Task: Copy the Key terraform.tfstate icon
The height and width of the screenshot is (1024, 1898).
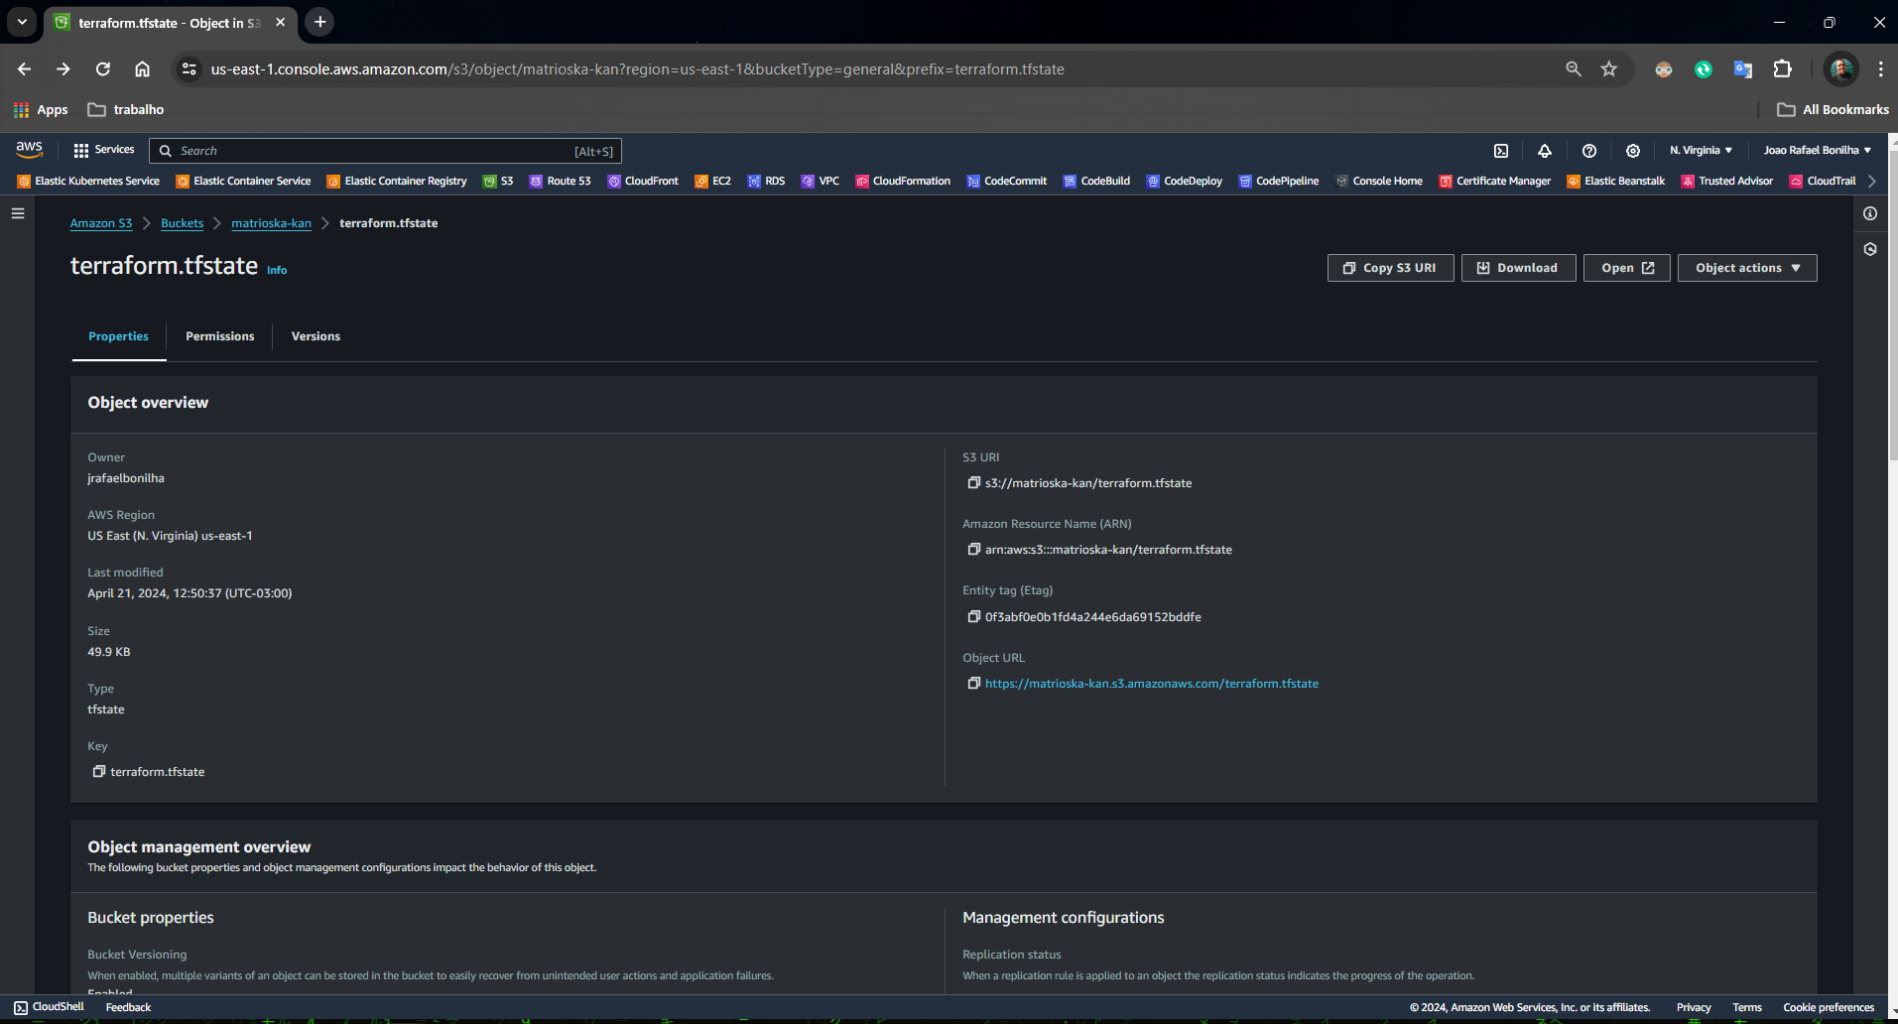Action: tap(98, 772)
